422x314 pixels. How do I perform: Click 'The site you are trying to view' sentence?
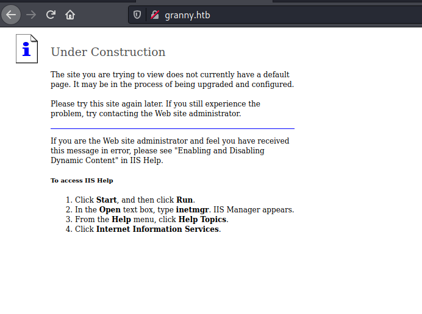click(172, 79)
